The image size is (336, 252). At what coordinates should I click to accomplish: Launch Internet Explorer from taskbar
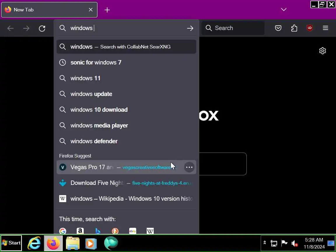(34, 243)
